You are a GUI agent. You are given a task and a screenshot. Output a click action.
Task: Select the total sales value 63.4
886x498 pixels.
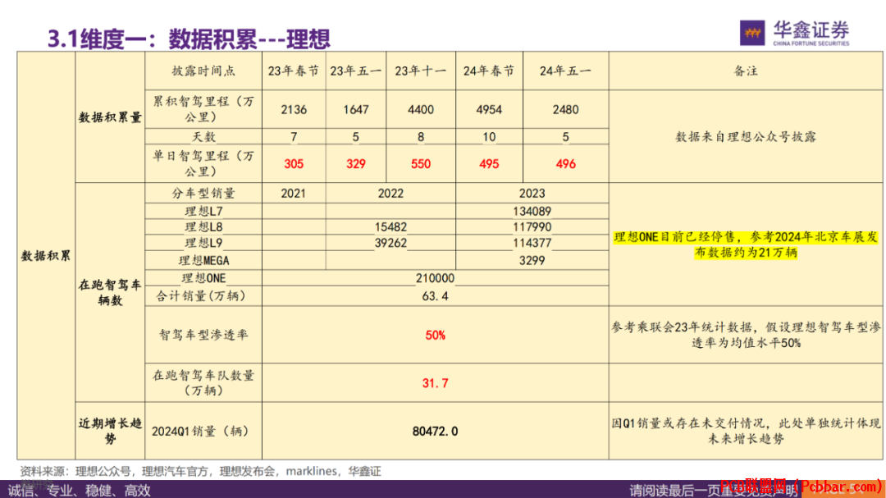[435, 296]
